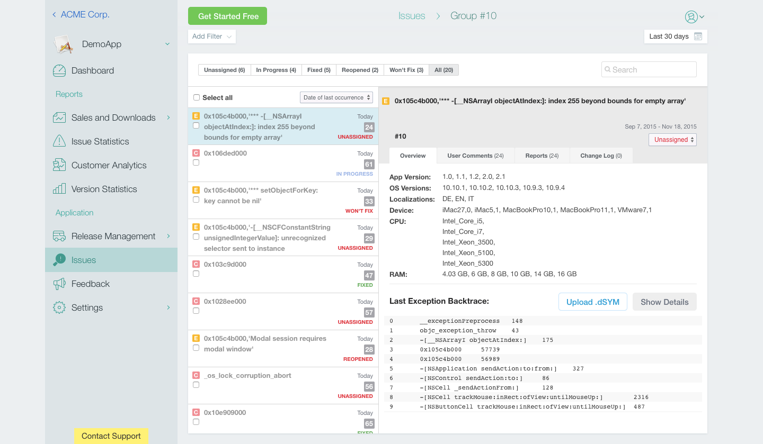Click the Get Started Free button
Viewport: 763px width, 444px height.
tap(228, 16)
